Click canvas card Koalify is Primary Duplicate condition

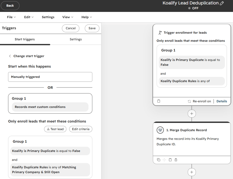click(192, 62)
